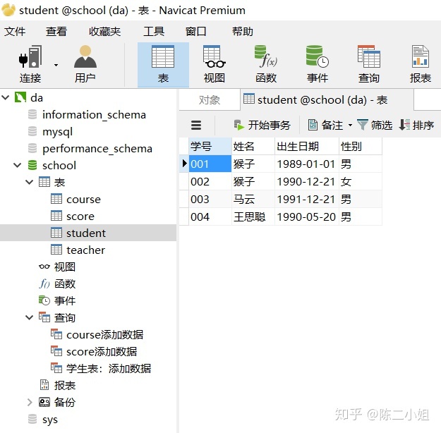Collapse the 表 tables tree node
Image resolution: width=441 pixels, height=433 pixels.
[x=29, y=182]
